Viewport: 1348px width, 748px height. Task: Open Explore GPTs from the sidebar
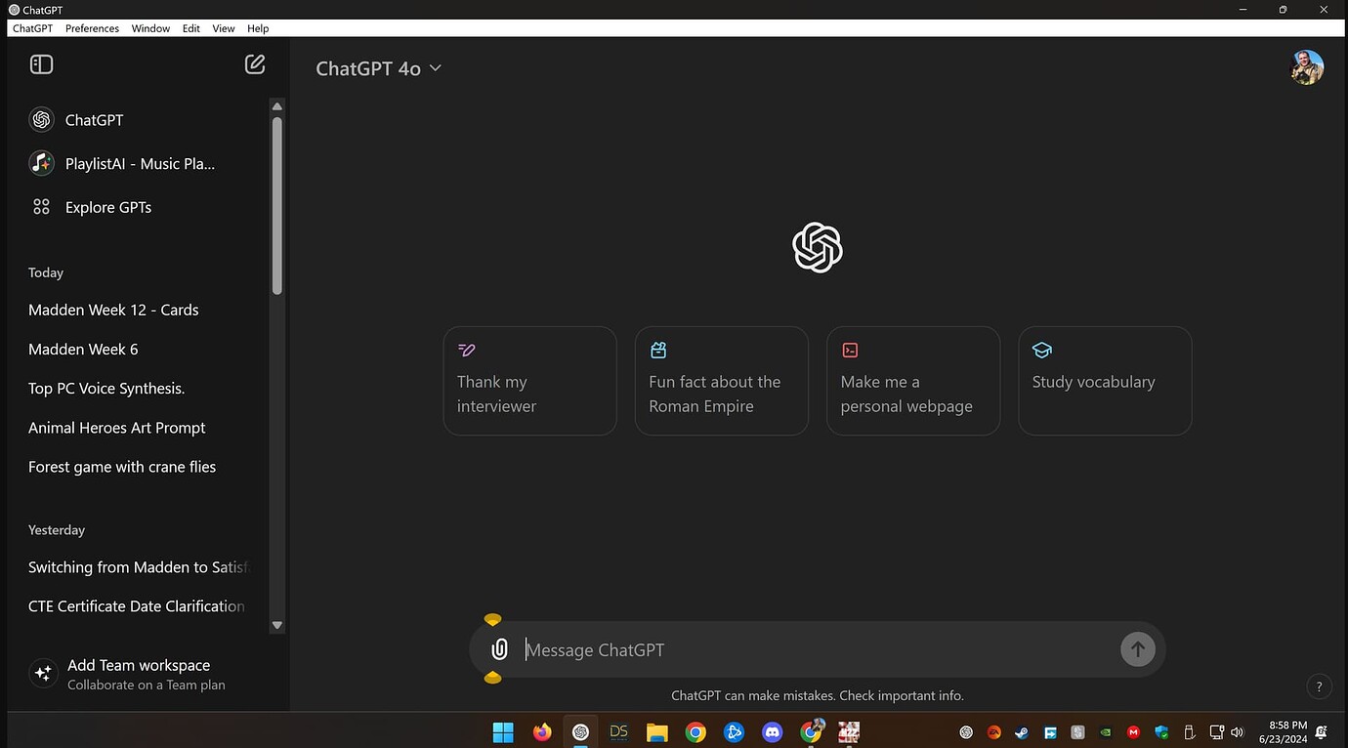click(x=107, y=207)
